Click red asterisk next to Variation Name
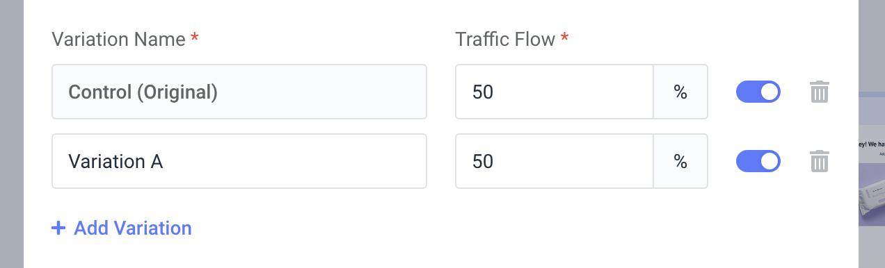 [194, 37]
